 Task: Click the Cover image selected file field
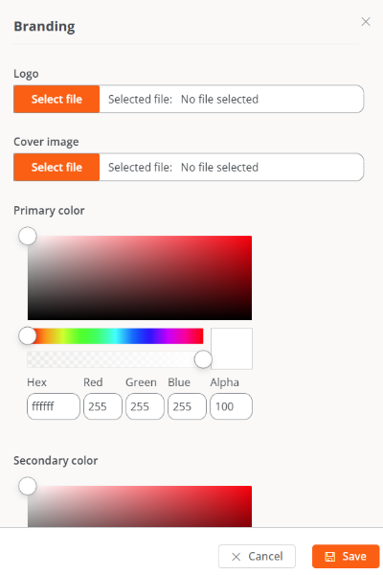pyautogui.click(x=232, y=167)
